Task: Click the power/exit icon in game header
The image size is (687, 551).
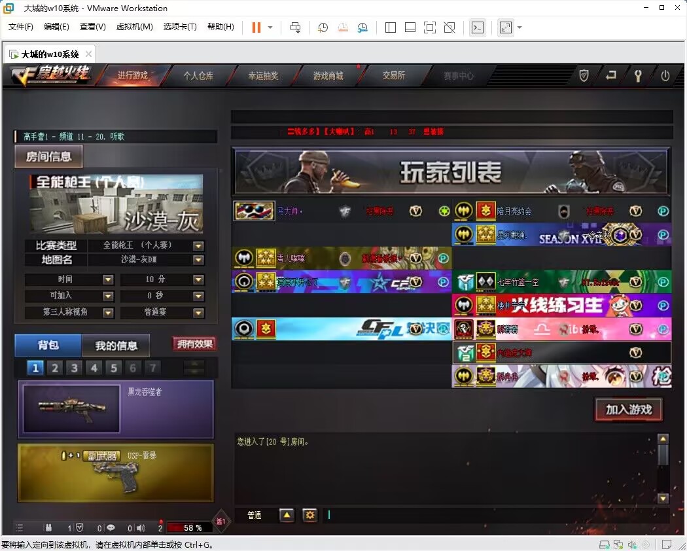Action: click(x=665, y=76)
